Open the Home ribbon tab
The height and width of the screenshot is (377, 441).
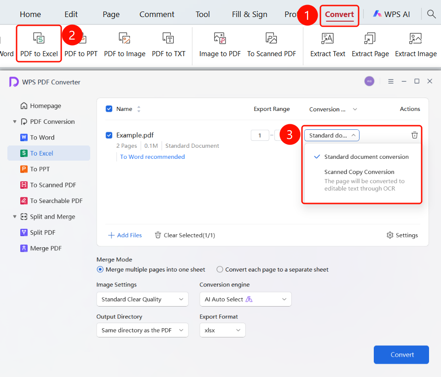coord(30,14)
